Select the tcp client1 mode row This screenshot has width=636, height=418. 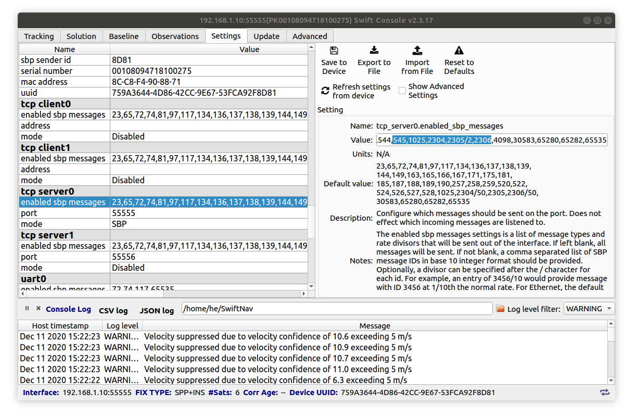coord(163,180)
